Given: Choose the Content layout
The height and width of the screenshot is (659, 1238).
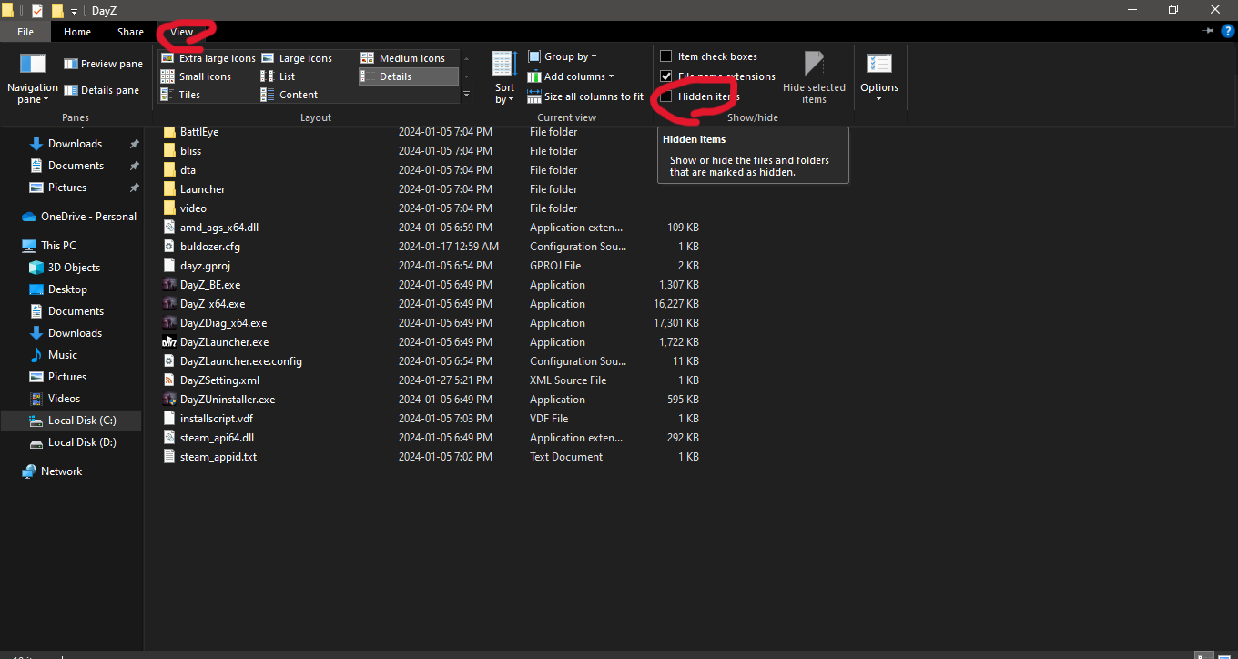Looking at the screenshot, I should (x=289, y=95).
